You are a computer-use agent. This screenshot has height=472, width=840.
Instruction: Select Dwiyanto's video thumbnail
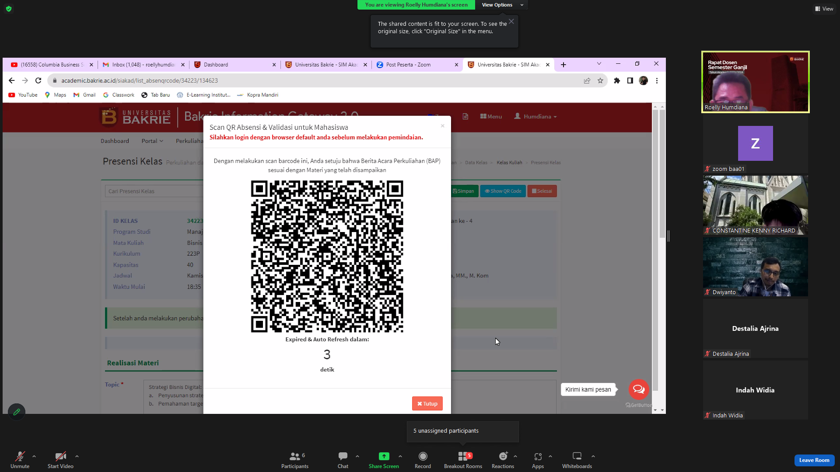point(755,267)
